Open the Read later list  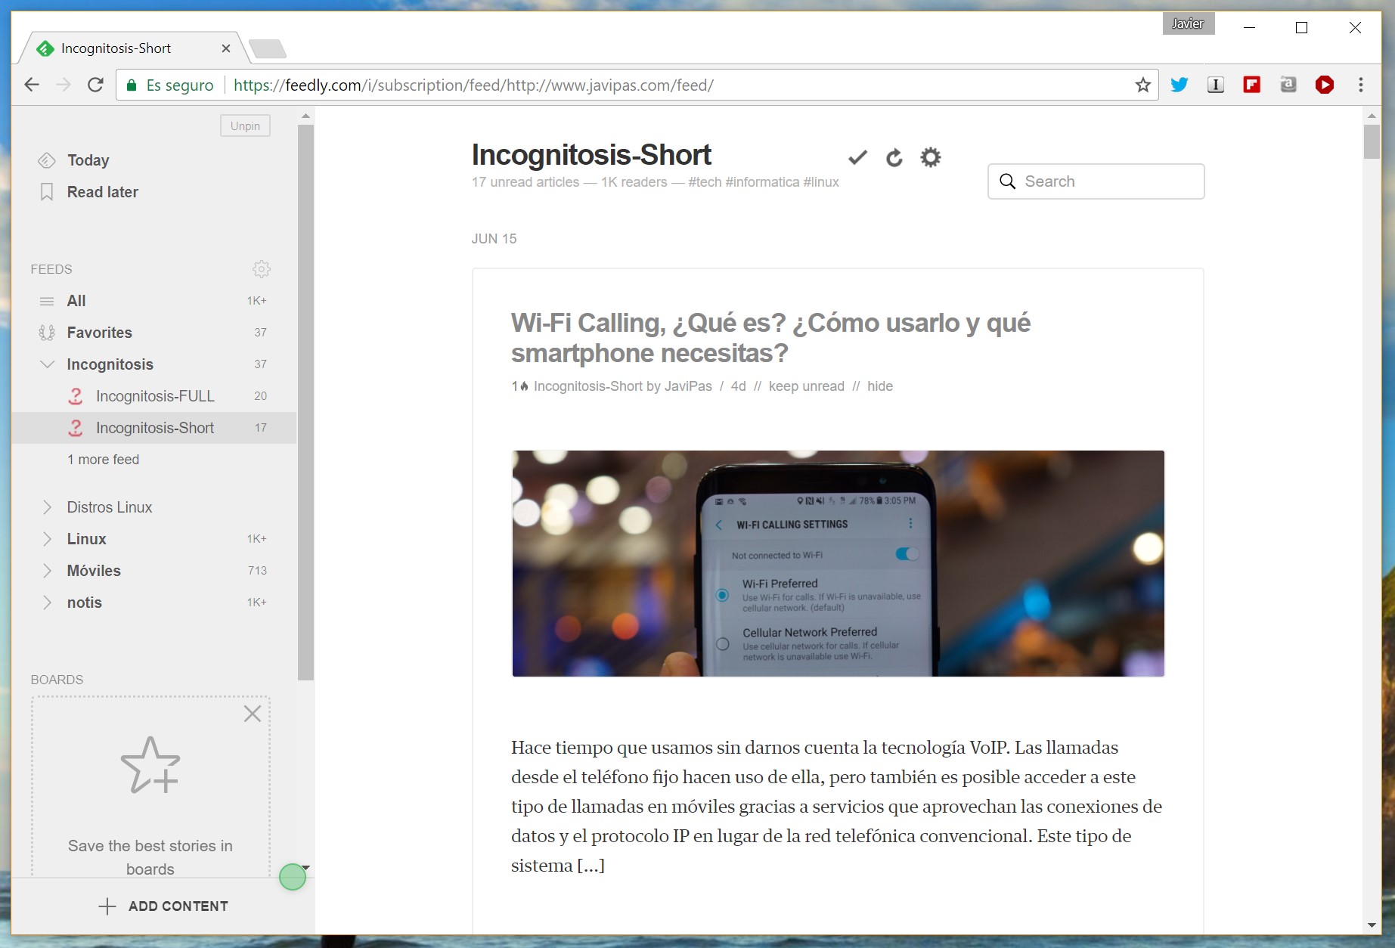point(102,192)
